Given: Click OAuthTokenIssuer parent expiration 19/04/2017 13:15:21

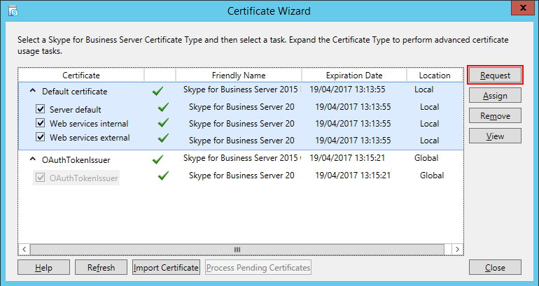Looking at the screenshot, I should coord(347,158).
